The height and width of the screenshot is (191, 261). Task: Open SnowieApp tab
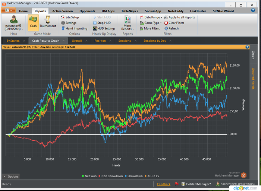[153, 11]
